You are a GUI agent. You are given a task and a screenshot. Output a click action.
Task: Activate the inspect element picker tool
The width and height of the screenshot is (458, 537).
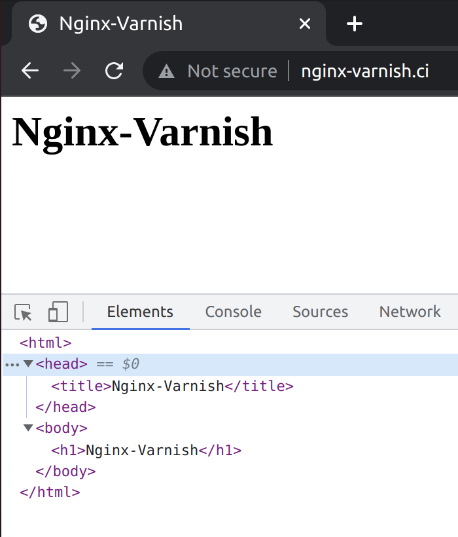[x=24, y=312]
